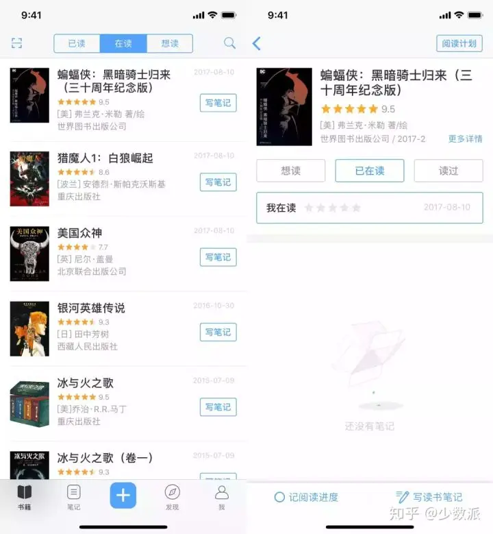Open 银河英雄传说 cover thumbnail
493x534 pixels.
pos(29,328)
